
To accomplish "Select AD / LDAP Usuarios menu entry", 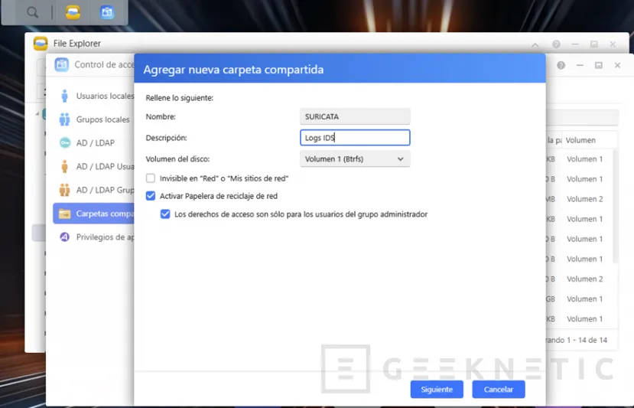I will coord(104,166).
